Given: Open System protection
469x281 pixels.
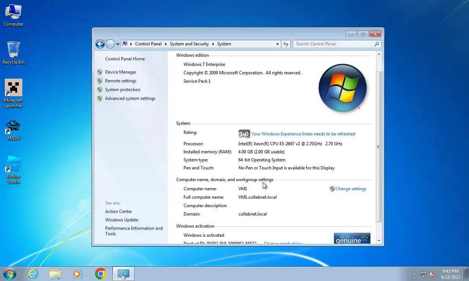Looking at the screenshot, I should [123, 90].
